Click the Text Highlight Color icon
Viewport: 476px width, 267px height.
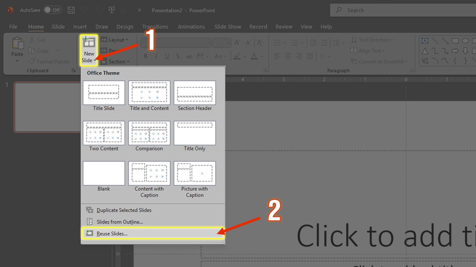point(237,56)
